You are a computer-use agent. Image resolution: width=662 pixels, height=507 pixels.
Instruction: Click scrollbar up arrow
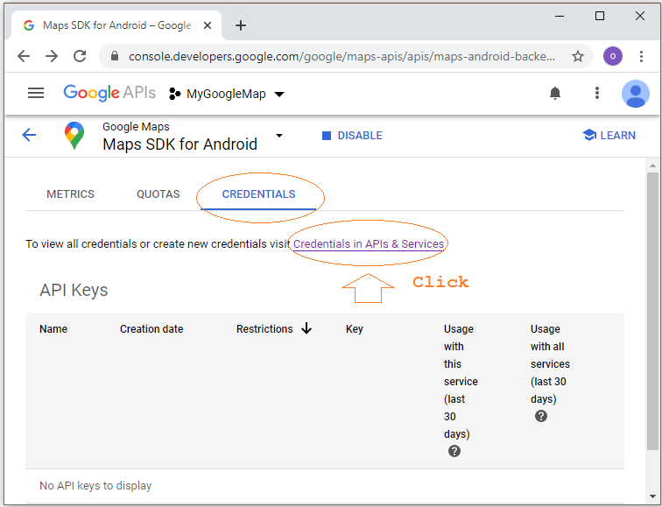coord(652,165)
